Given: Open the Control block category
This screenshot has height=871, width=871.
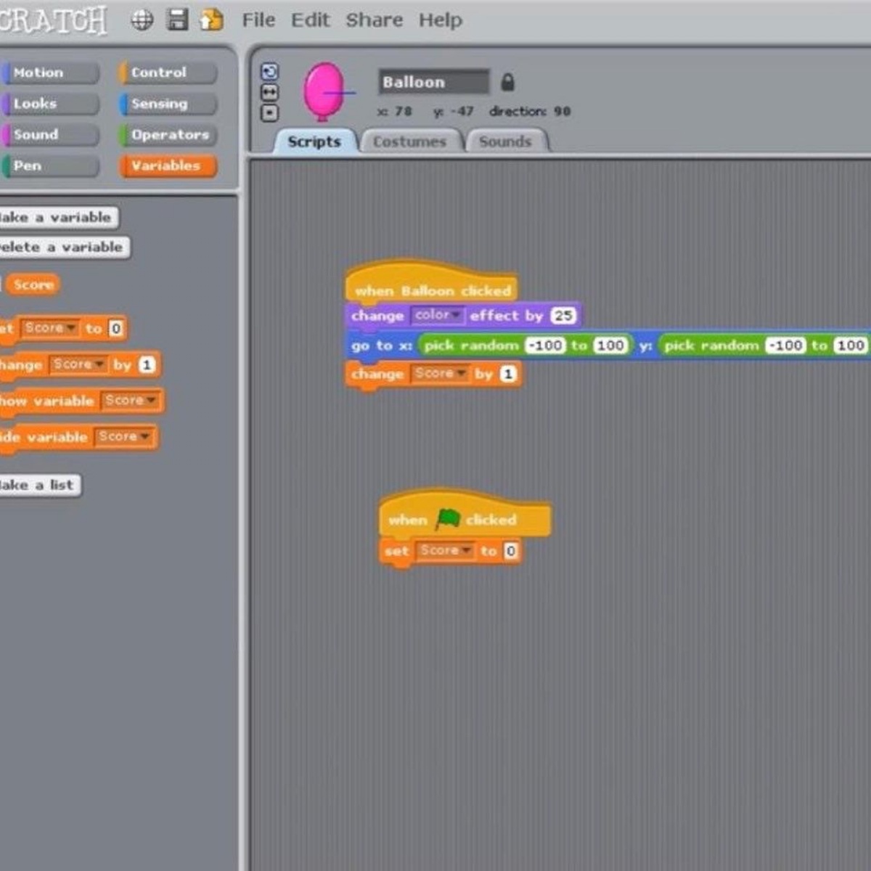Looking at the screenshot, I should pos(167,73).
